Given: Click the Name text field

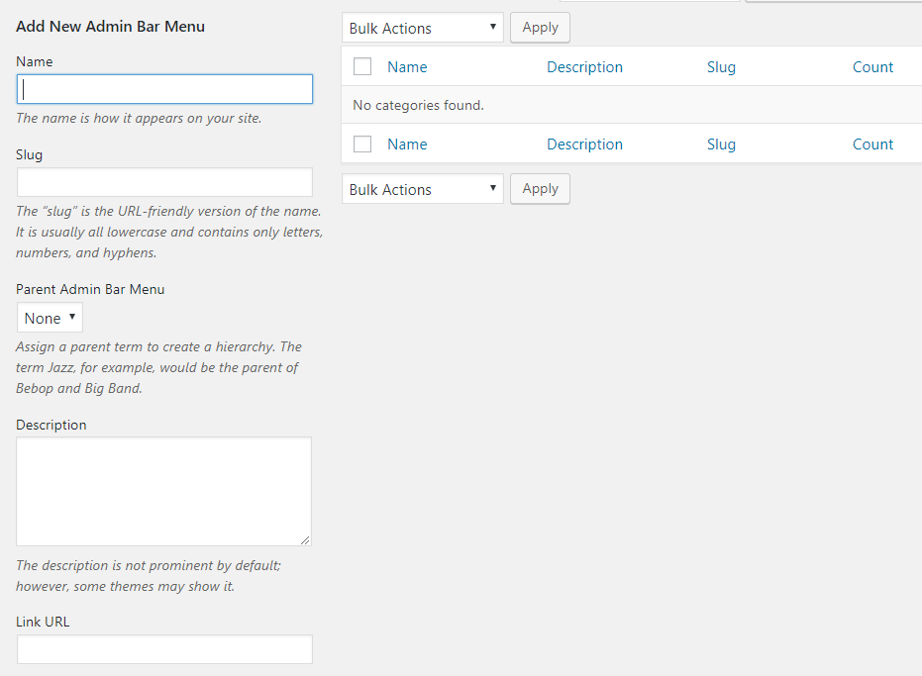Looking at the screenshot, I should 164,90.
